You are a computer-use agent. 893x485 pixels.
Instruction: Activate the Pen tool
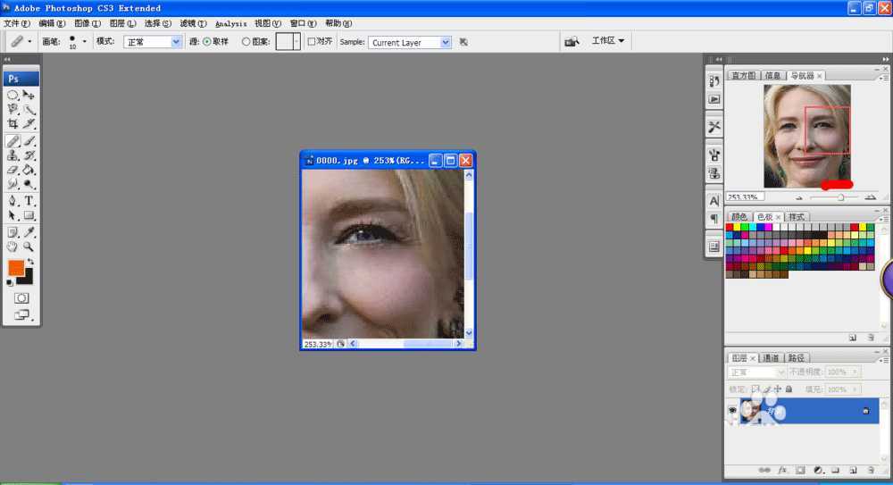(13, 201)
